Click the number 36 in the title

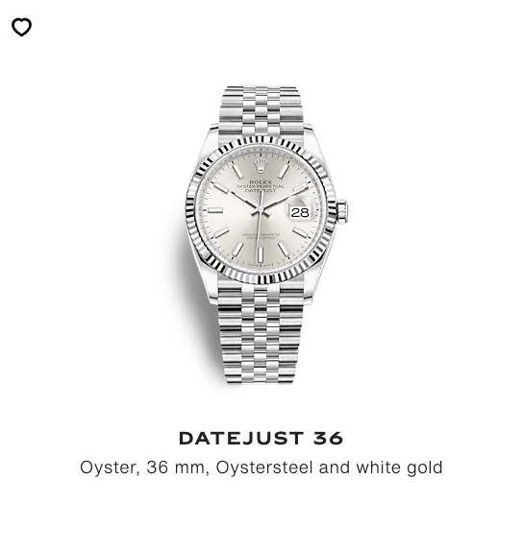click(328, 438)
